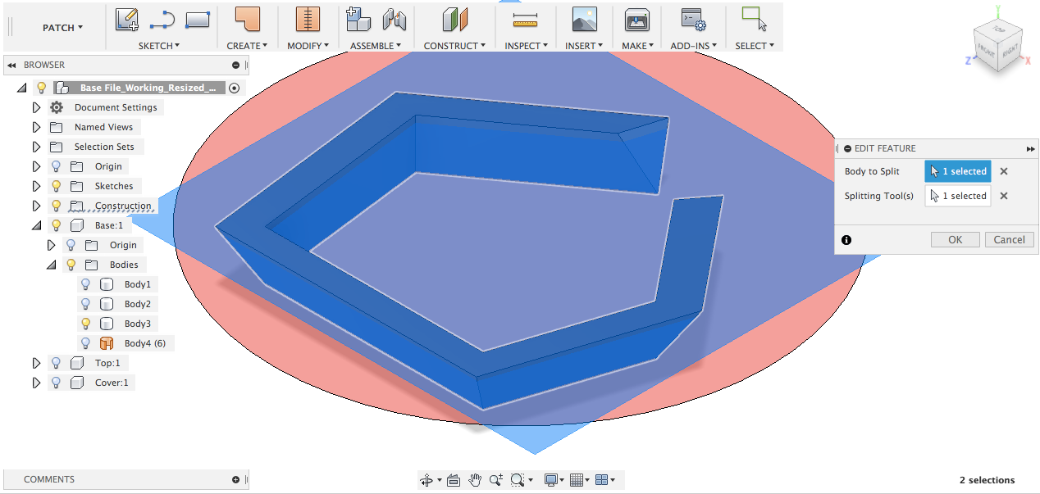Hide the Construction folder via bulb
Viewport: 1040px width, 494px height.
(x=57, y=206)
